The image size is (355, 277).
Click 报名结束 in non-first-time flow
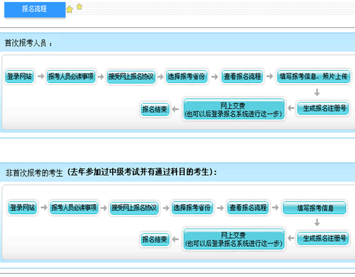(x=155, y=239)
